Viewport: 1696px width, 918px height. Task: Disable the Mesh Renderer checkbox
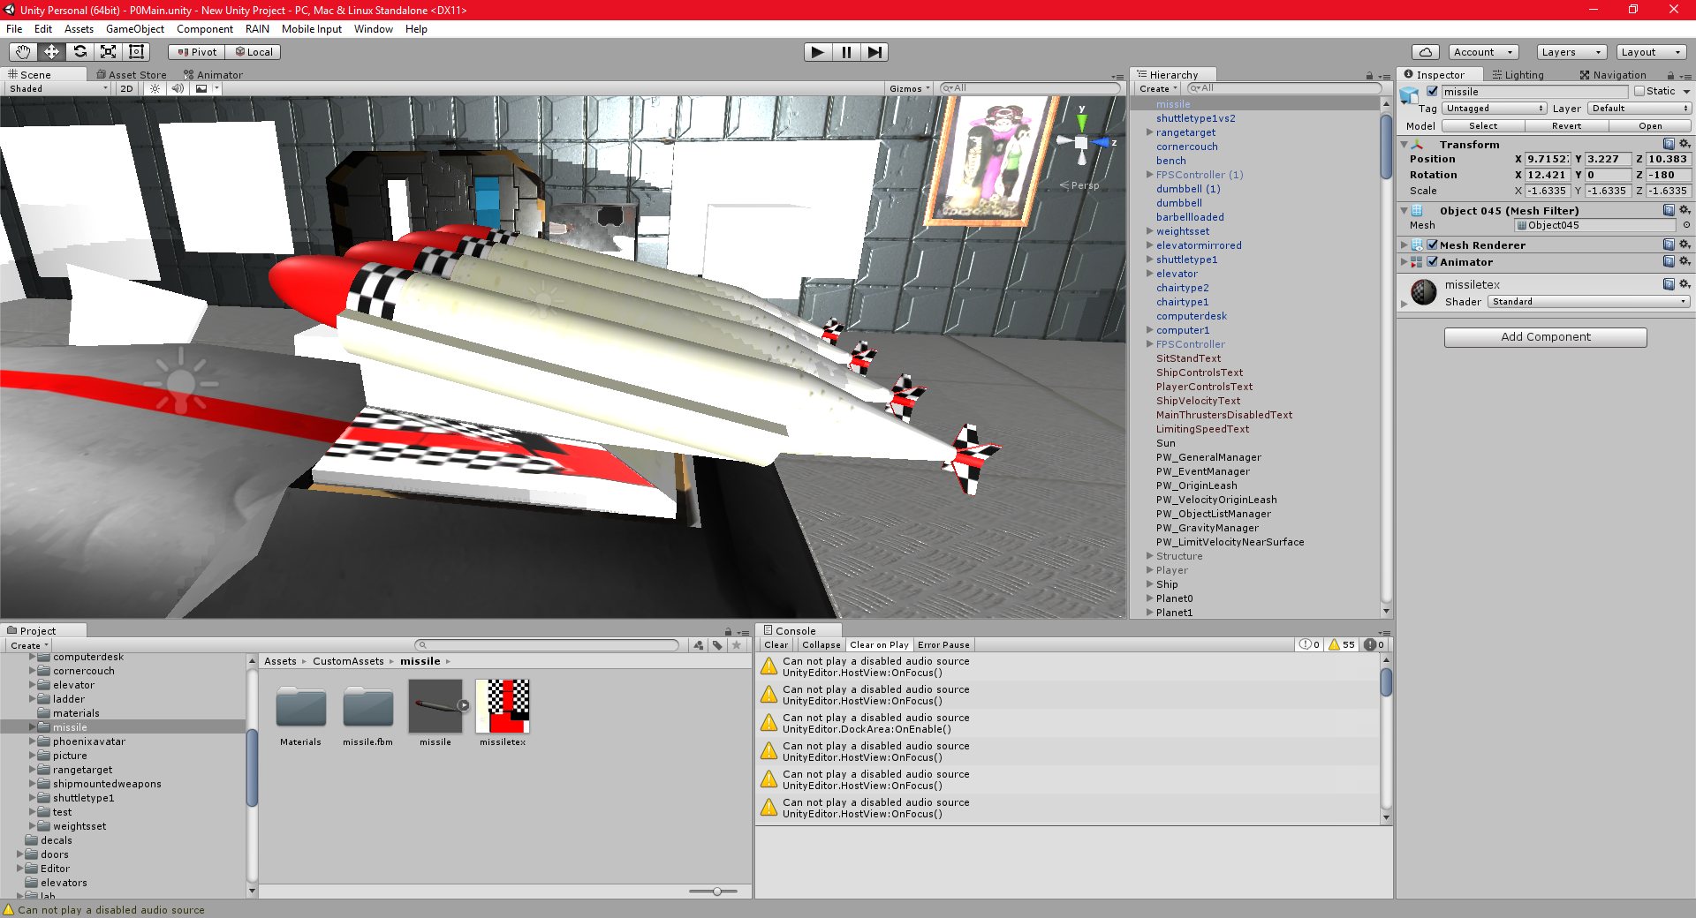point(1433,245)
